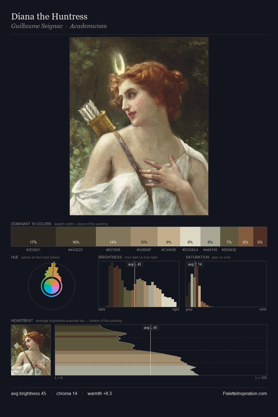
Task: Click the "L = 100" axis label
Action: (261, 378)
